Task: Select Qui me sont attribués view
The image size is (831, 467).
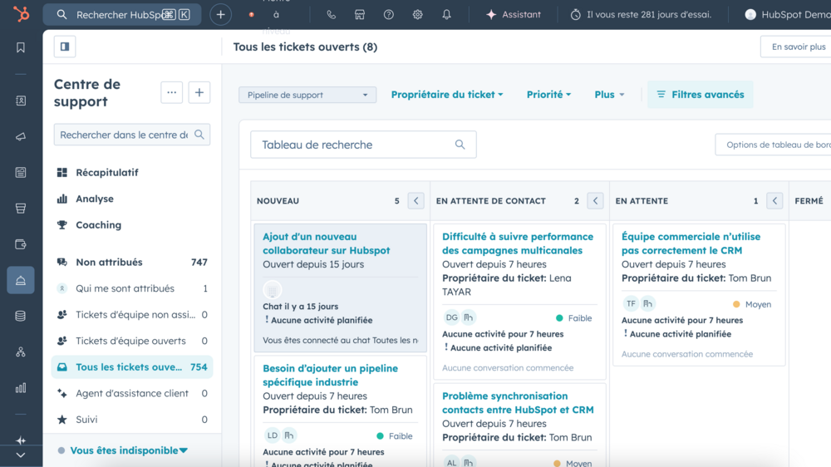Action: pyautogui.click(x=132, y=288)
